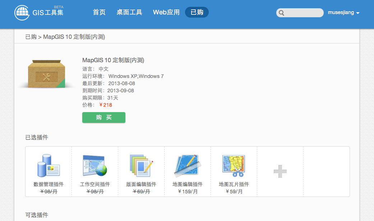Click the 地图编辑插件 label

(188, 184)
